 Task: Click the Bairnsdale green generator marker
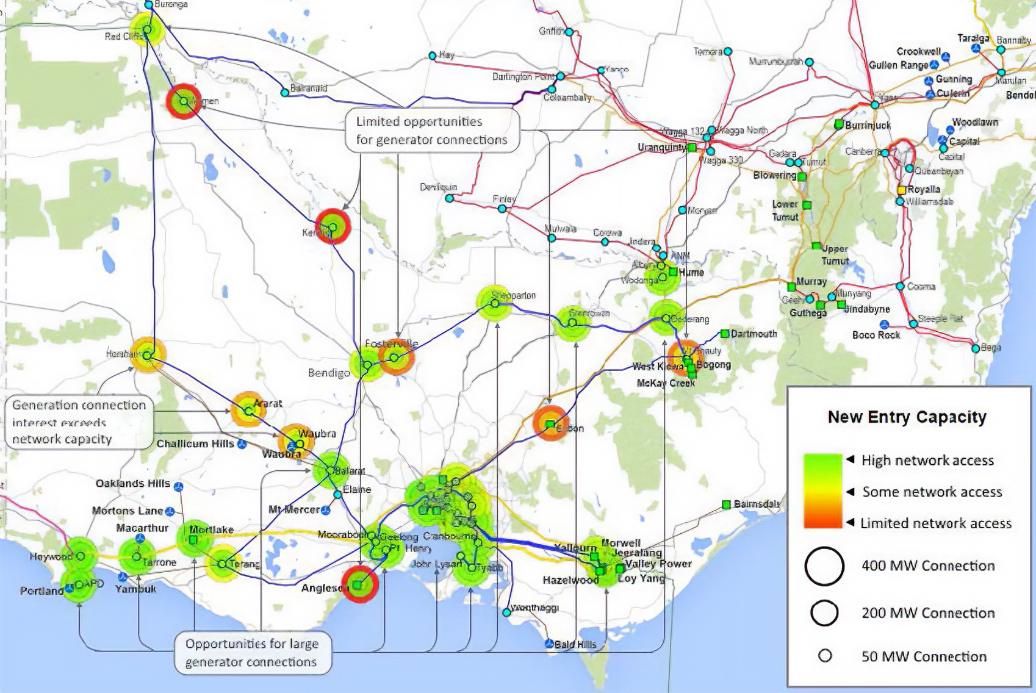pyautogui.click(x=726, y=504)
